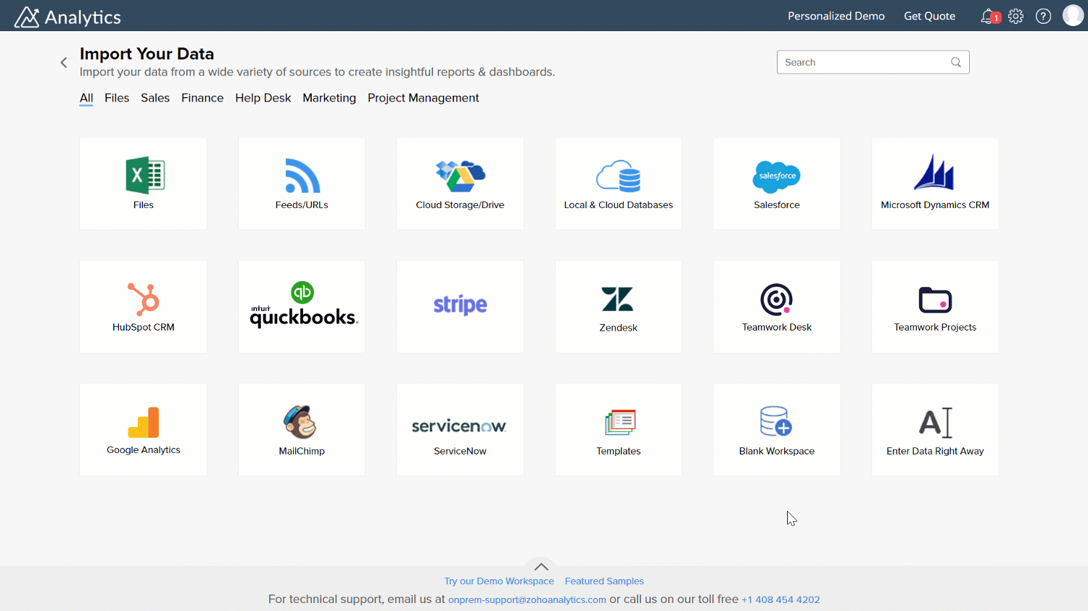
Task: Click the search magnifier icon
Action: click(956, 62)
